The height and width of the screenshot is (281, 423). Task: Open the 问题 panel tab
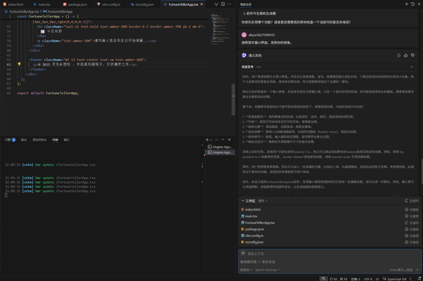pos(10,140)
